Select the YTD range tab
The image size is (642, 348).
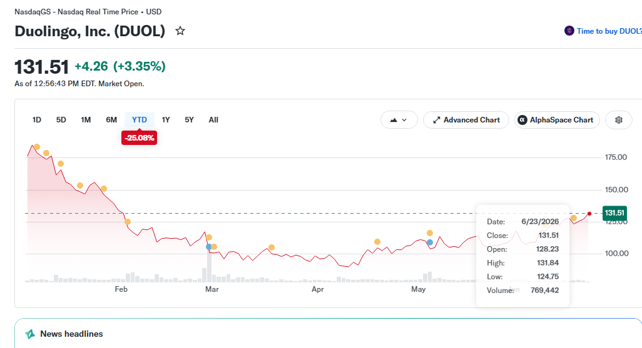click(x=139, y=120)
